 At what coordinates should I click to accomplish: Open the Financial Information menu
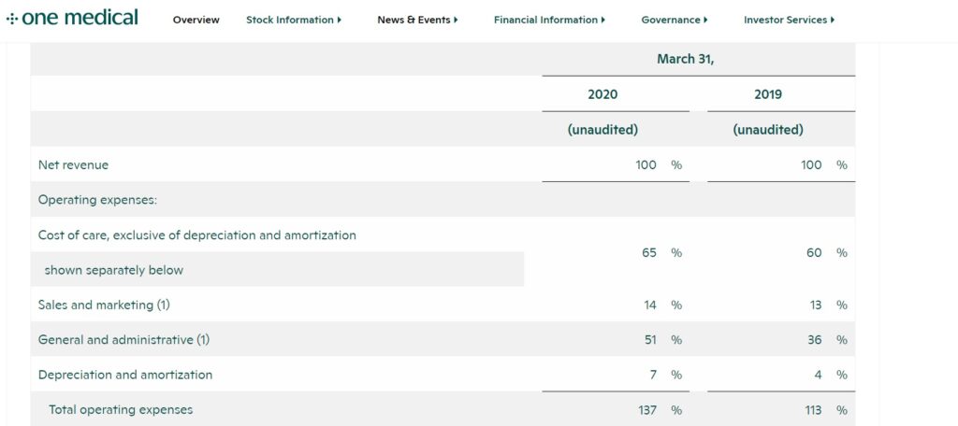545,20
